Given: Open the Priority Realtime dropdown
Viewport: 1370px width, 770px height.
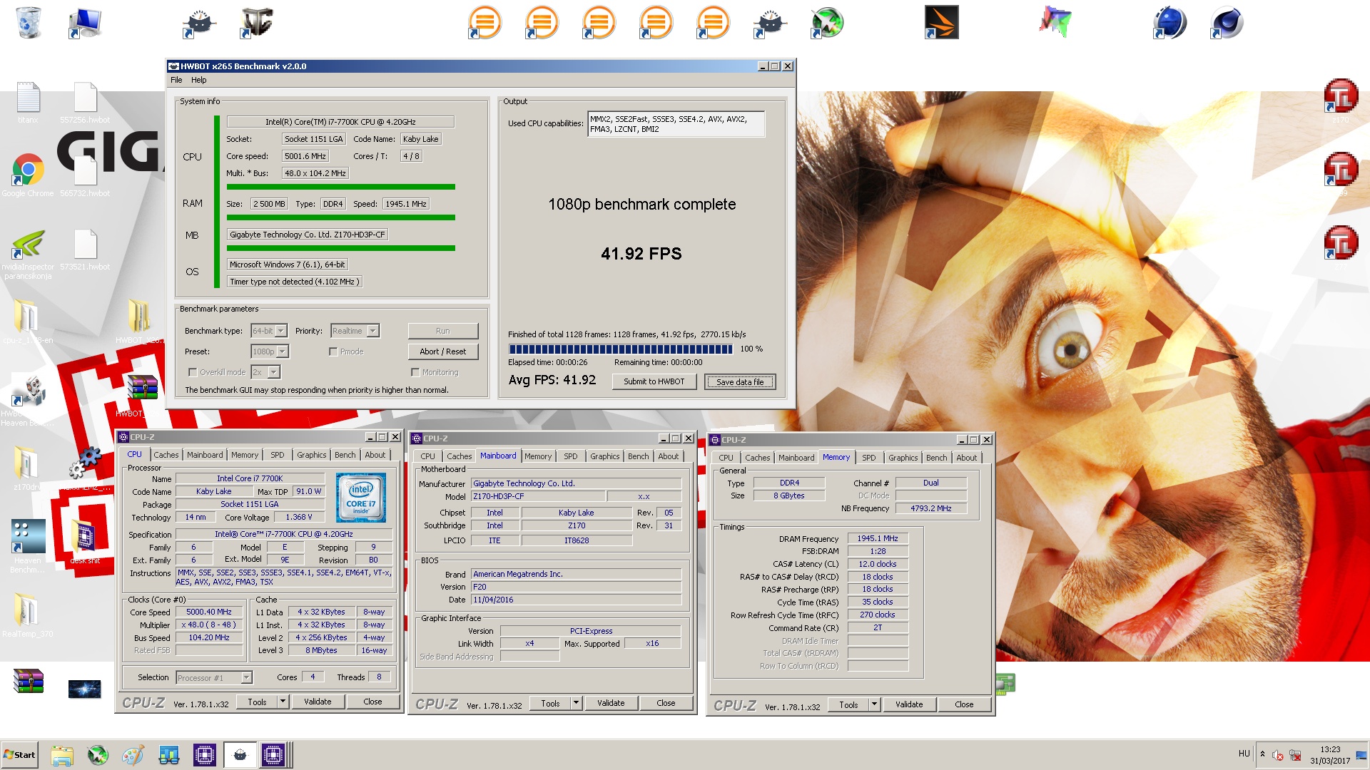Looking at the screenshot, I should [x=355, y=331].
